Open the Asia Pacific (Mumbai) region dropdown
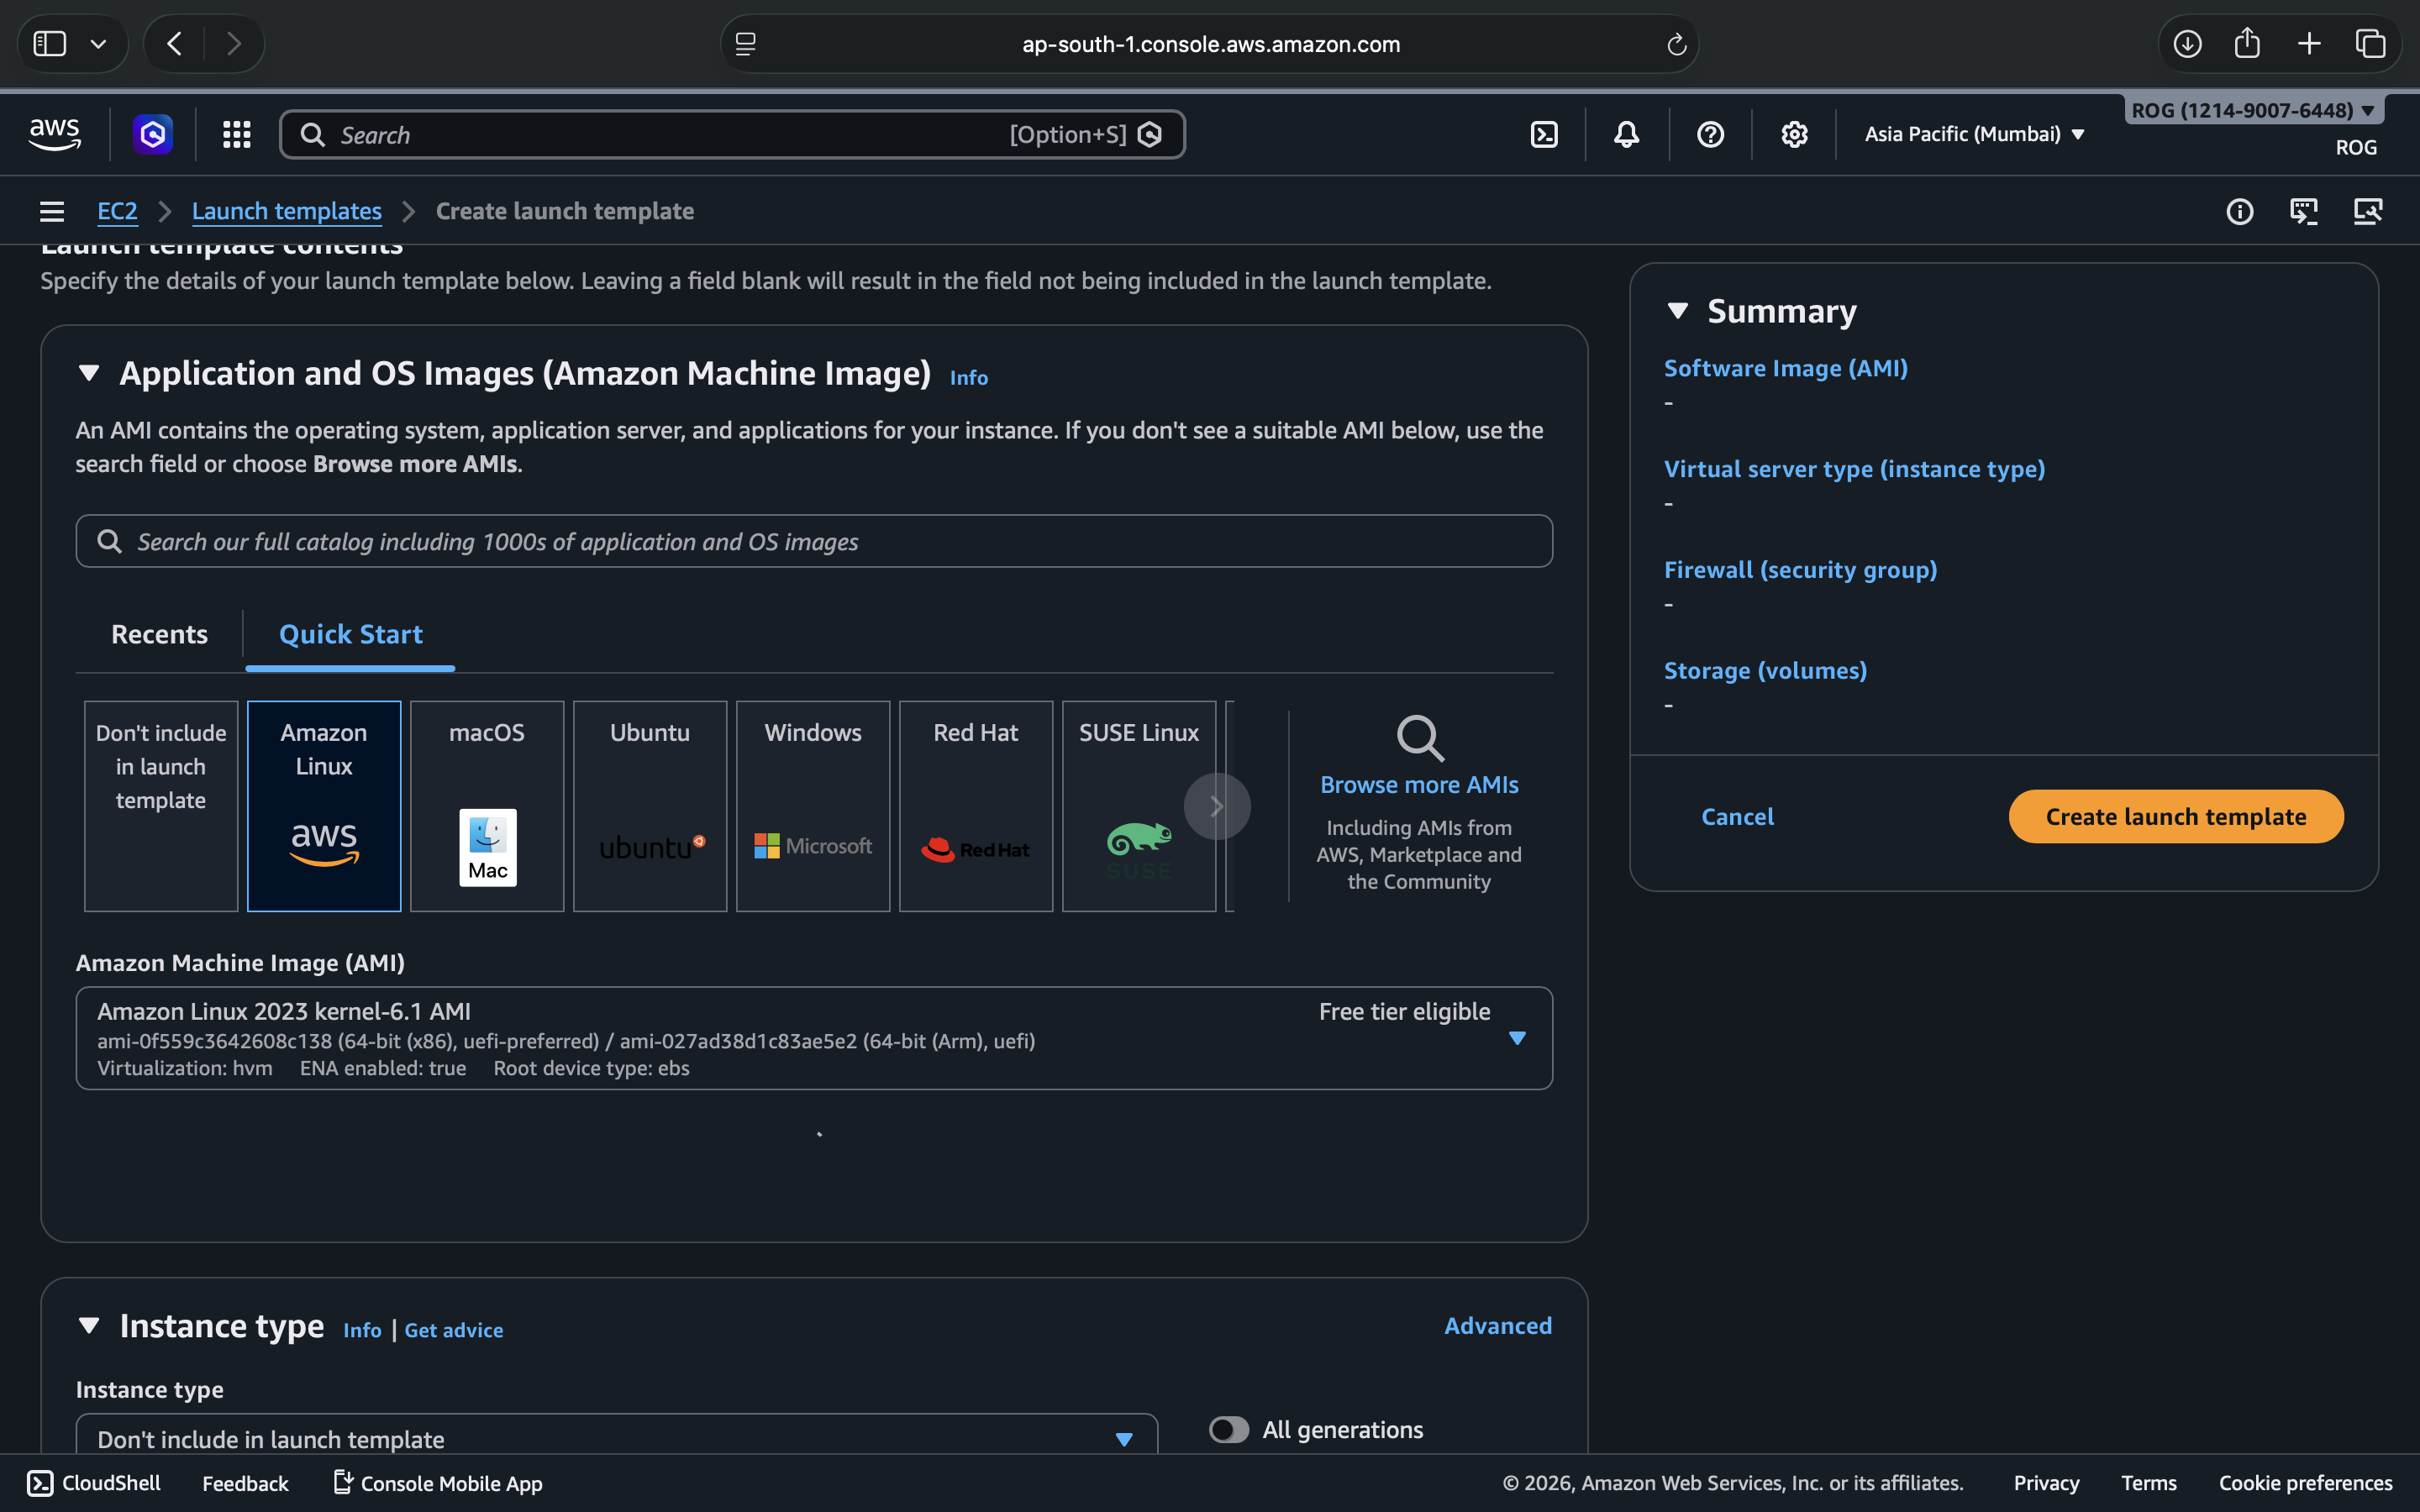The image size is (2420, 1512). (x=1974, y=134)
